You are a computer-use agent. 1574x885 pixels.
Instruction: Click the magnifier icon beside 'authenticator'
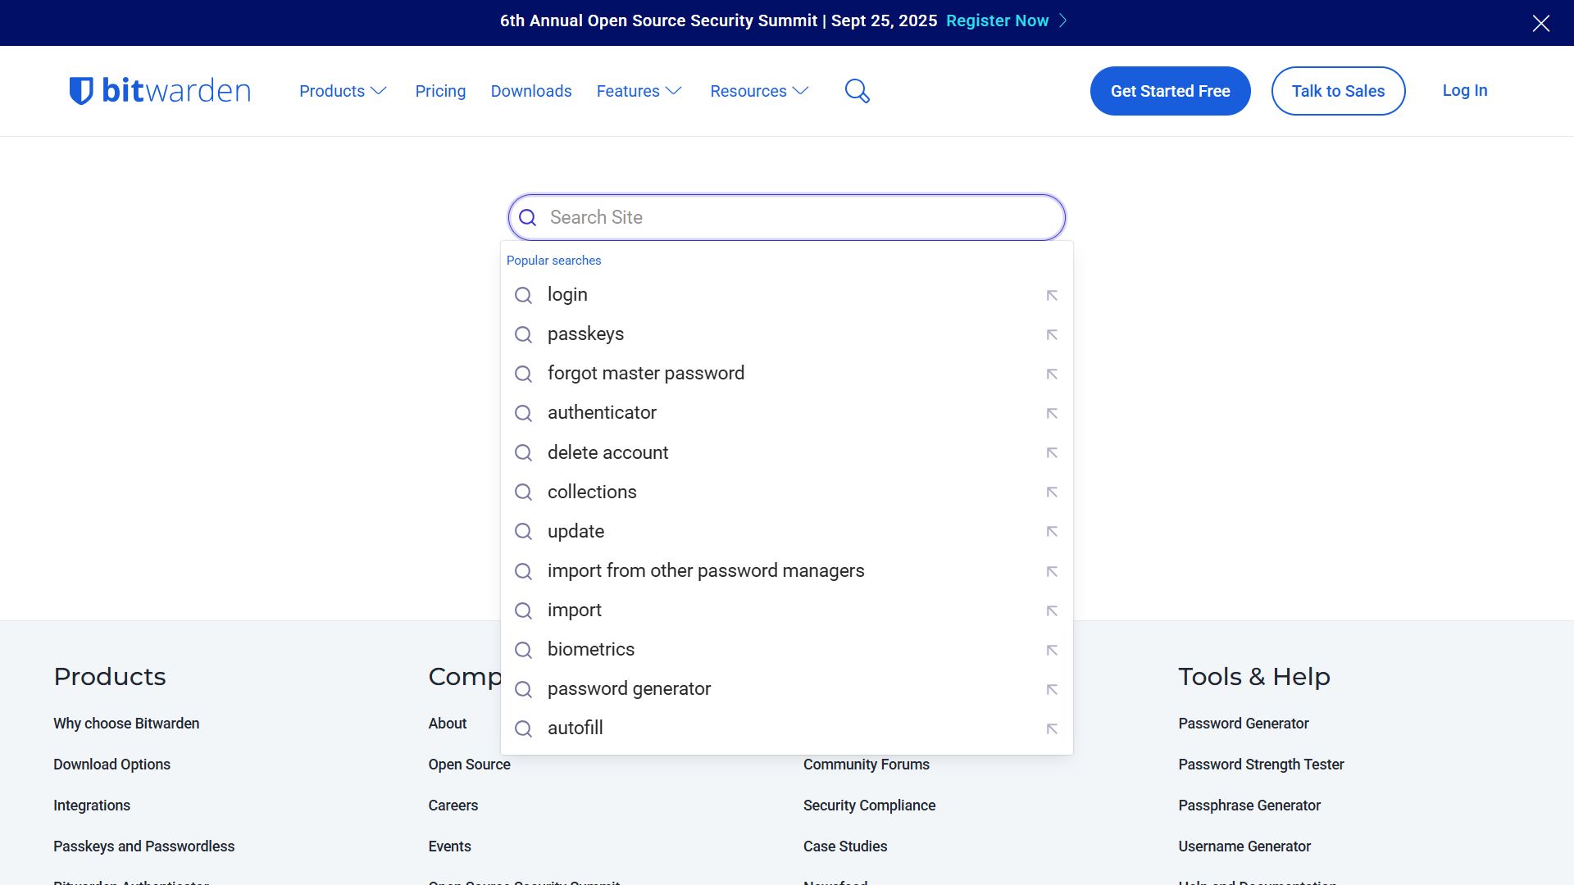click(524, 413)
